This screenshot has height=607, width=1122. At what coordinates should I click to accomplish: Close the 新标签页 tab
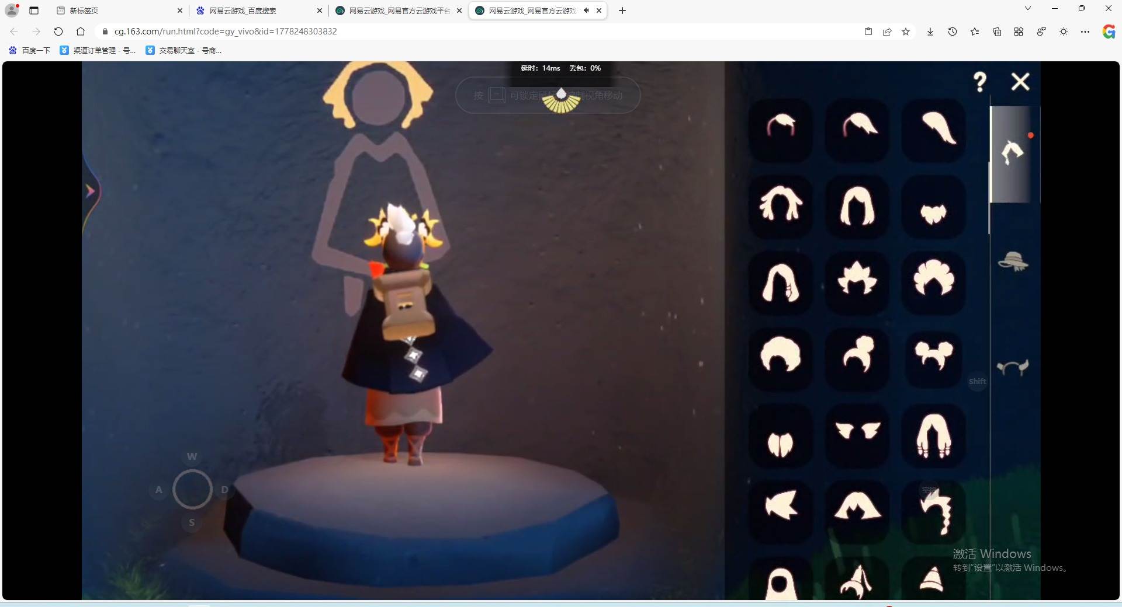pyautogui.click(x=179, y=11)
